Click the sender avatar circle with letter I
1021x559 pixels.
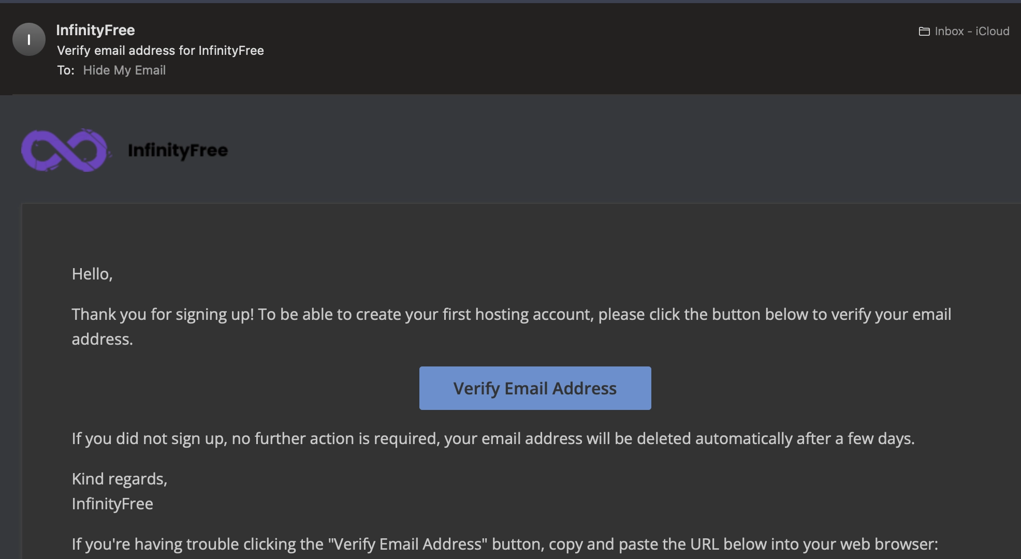[x=29, y=39]
